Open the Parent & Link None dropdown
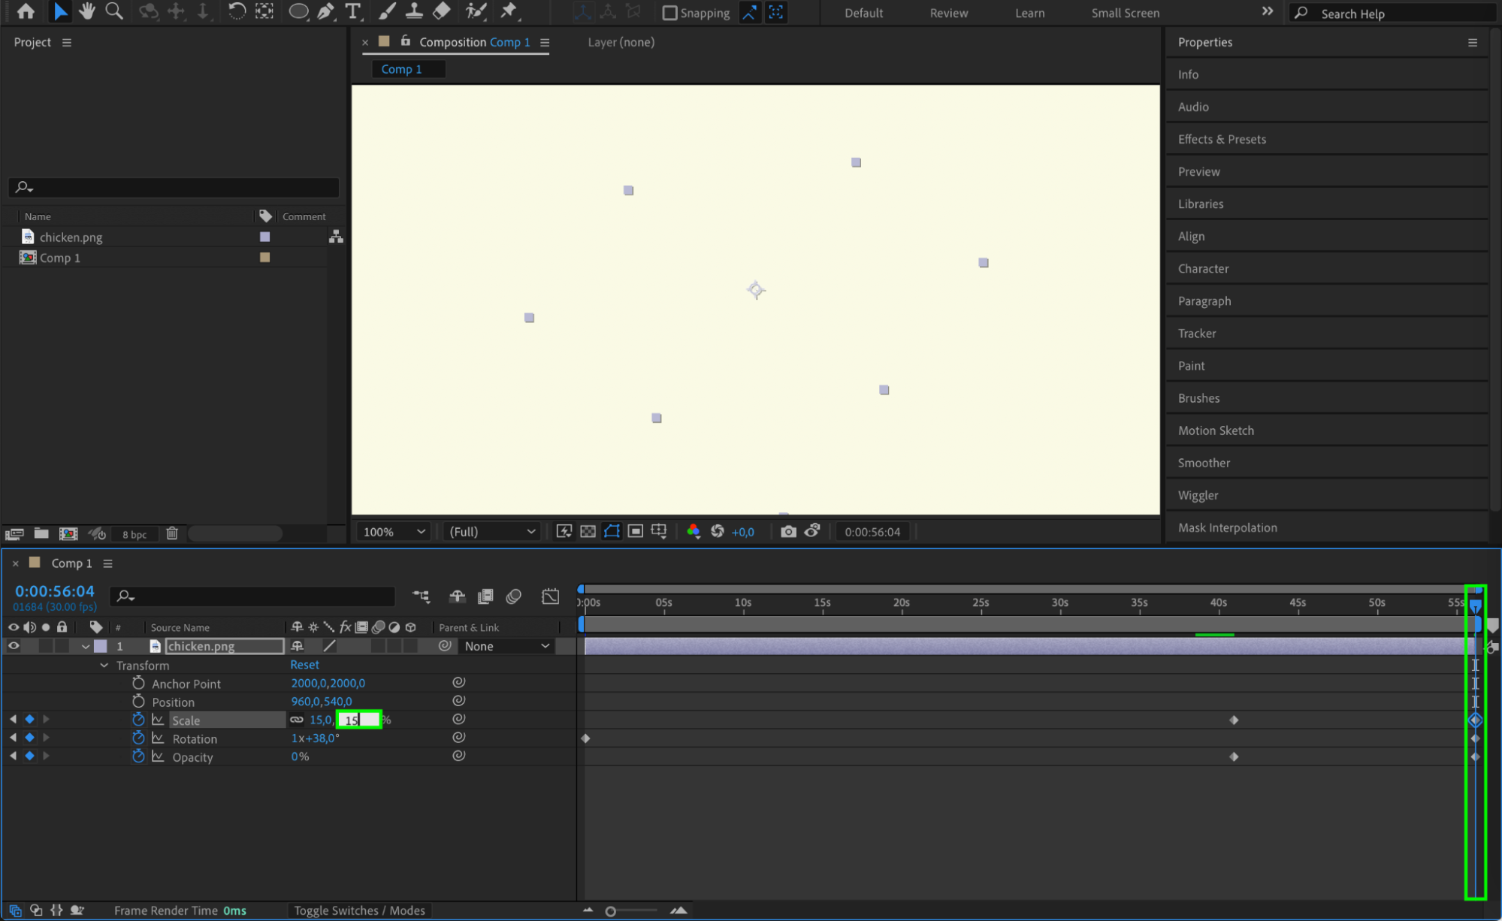 pos(506,646)
